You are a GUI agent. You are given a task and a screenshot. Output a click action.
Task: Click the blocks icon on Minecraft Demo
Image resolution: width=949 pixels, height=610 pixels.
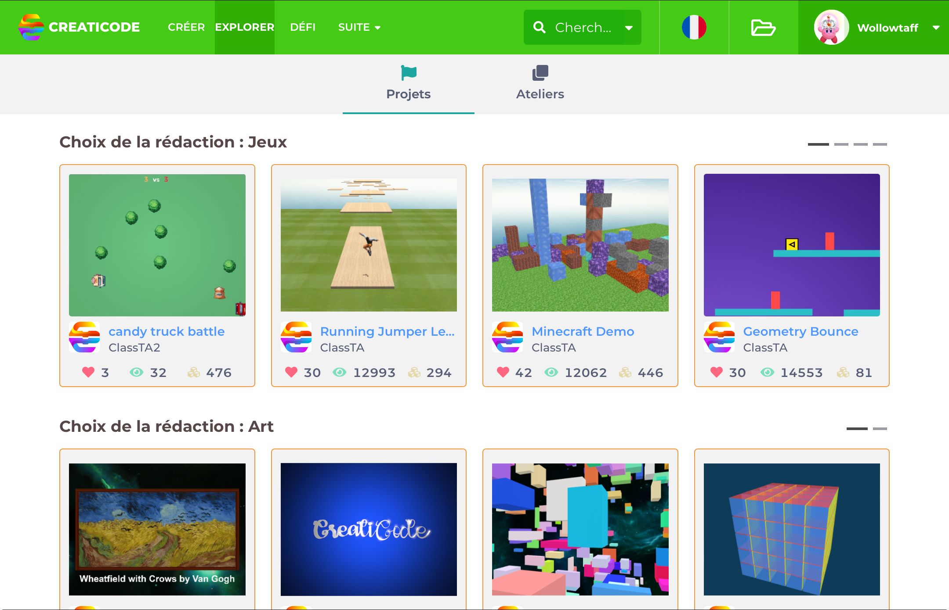[x=625, y=373]
